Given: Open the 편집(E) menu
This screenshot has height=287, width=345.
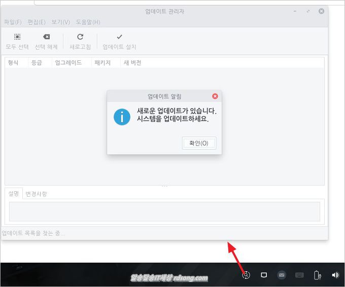Looking at the screenshot, I should (37, 22).
